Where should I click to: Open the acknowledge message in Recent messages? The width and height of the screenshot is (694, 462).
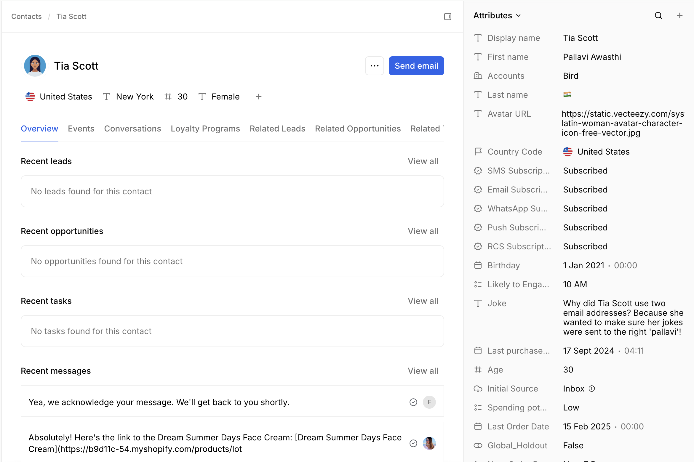pos(159,402)
